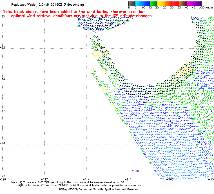Click the "-111" longitude axis label
This screenshot has height=194, width=214.
click(128, 179)
